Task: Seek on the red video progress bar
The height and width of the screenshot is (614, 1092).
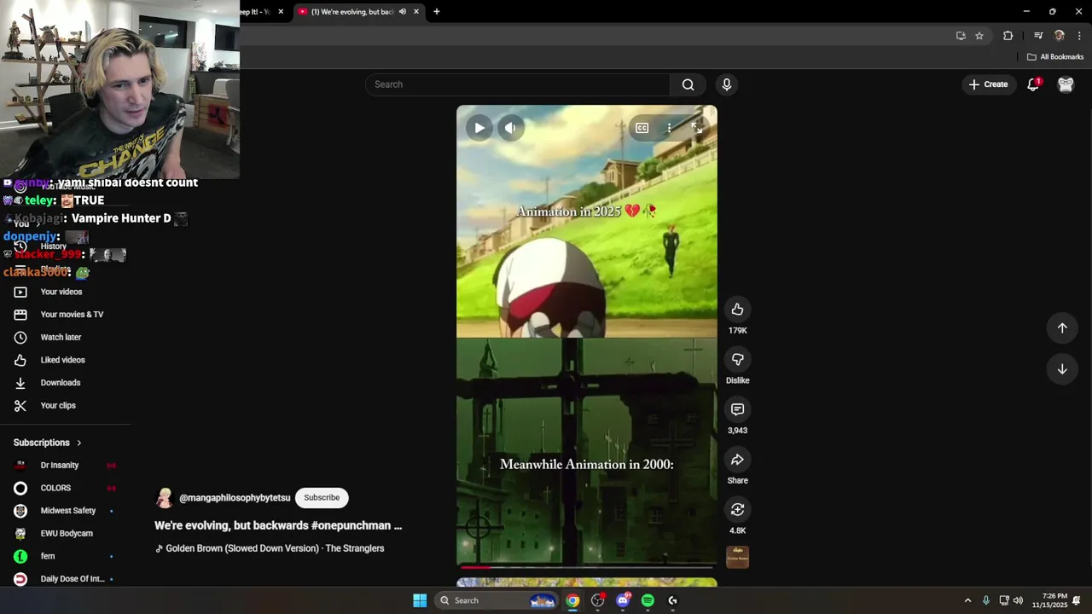Action: (587, 566)
